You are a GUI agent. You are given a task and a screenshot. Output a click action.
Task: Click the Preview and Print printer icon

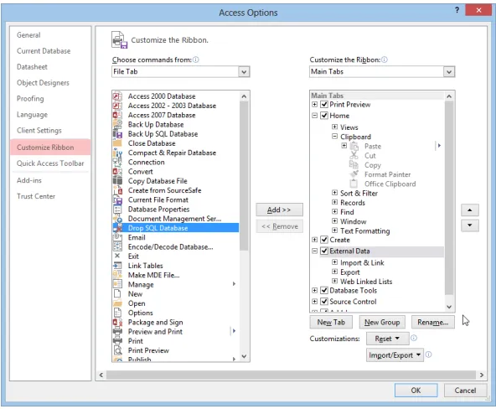pyautogui.click(x=117, y=332)
